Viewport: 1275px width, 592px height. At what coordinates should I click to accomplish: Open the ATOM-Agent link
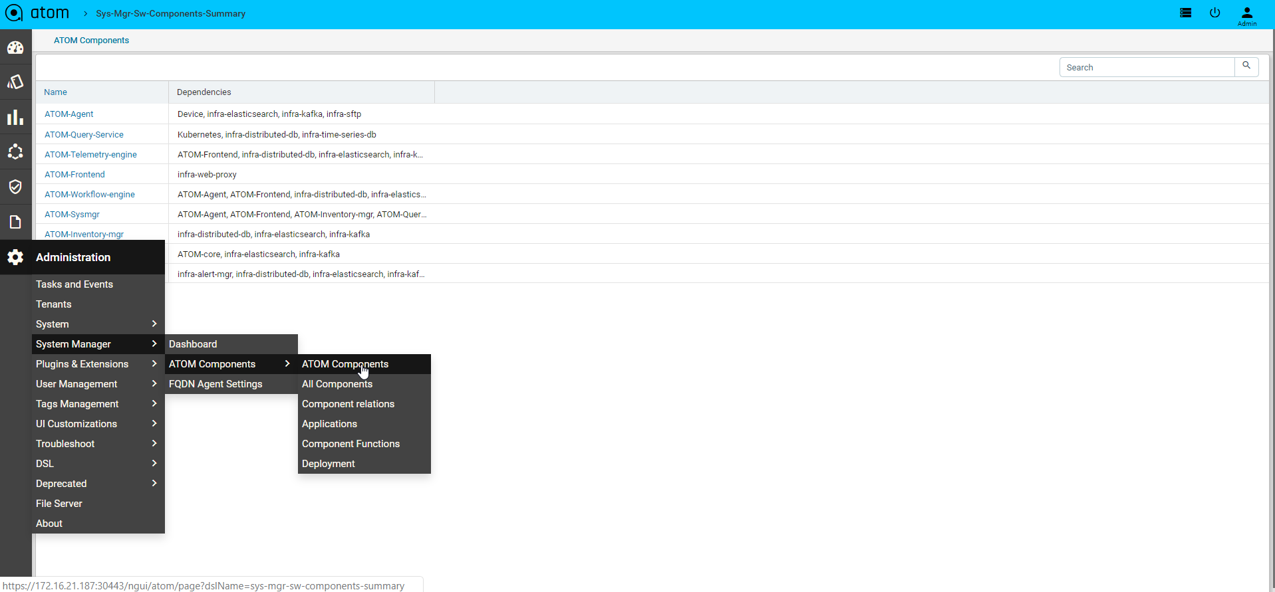pyautogui.click(x=69, y=114)
